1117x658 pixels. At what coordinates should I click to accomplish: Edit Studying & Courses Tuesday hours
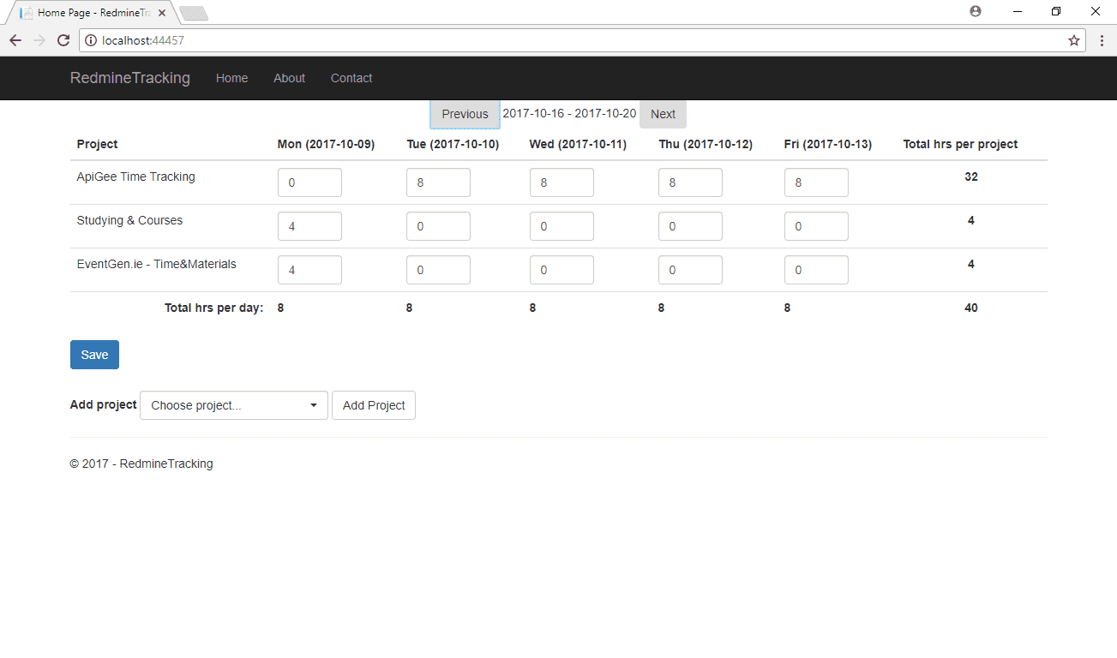pos(438,226)
